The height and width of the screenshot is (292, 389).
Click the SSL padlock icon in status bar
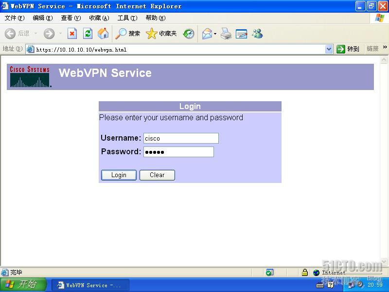305,273
